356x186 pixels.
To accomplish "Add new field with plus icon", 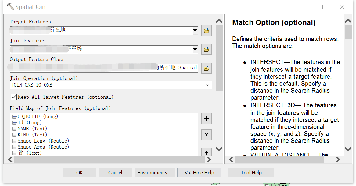I will [207, 119].
